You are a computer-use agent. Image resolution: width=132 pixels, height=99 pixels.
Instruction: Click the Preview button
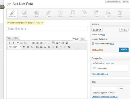(124, 30)
